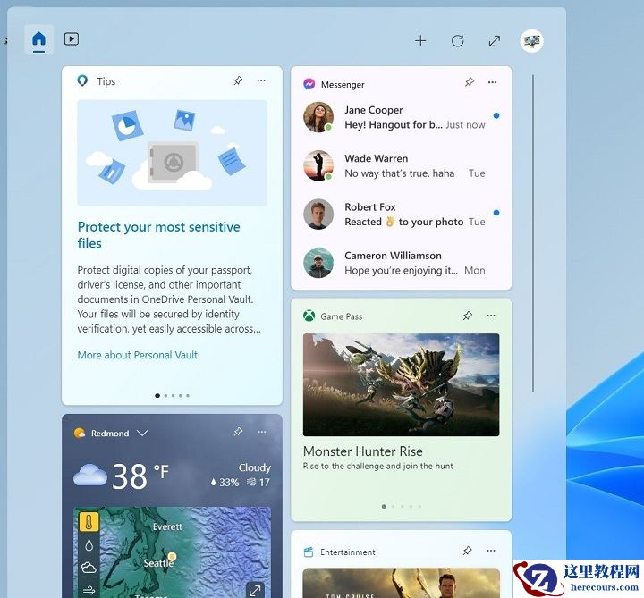Refresh the widgets feed
The image size is (644, 598).
[458, 40]
